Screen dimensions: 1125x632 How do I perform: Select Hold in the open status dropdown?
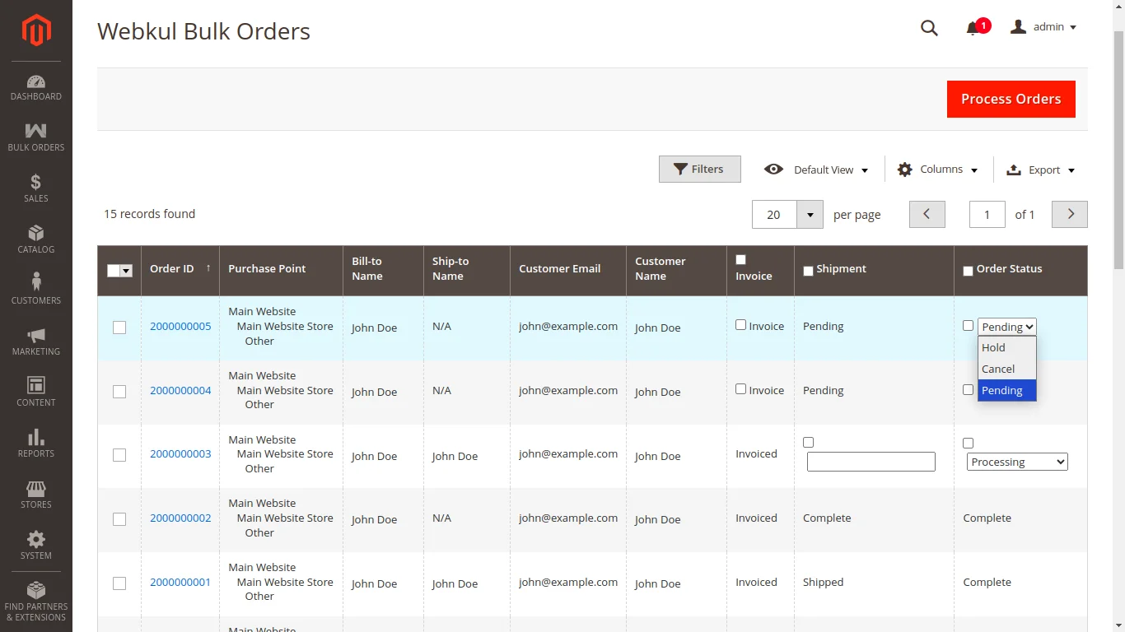tap(993, 347)
